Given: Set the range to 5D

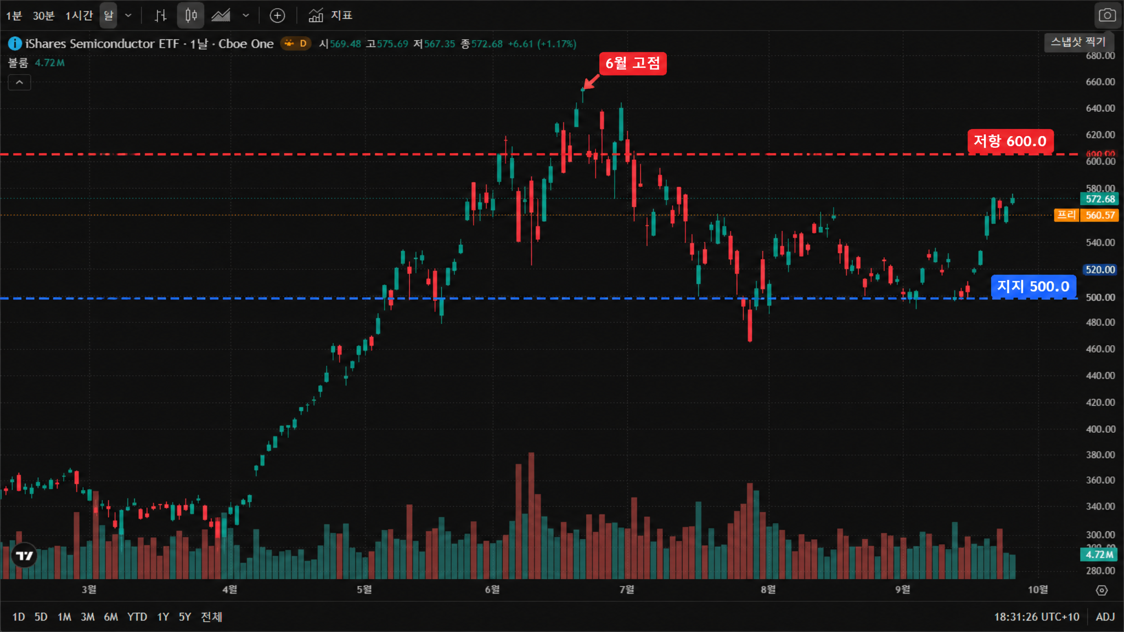Looking at the screenshot, I should 41,617.
